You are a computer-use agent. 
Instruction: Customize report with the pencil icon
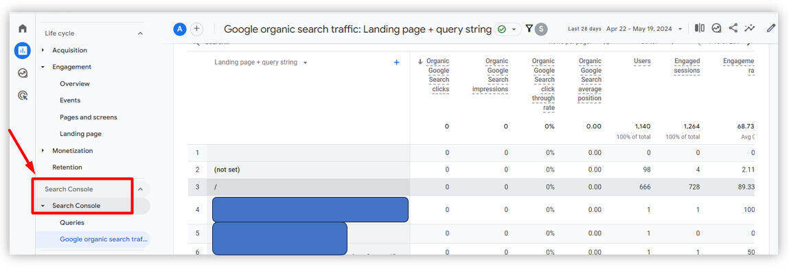pyautogui.click(x=771, y=28)
